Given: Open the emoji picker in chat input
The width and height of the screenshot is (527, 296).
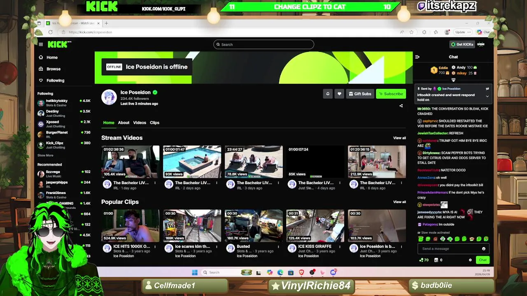Looking at the screenshot, I should pyautogui.click(x=484, y=249).
